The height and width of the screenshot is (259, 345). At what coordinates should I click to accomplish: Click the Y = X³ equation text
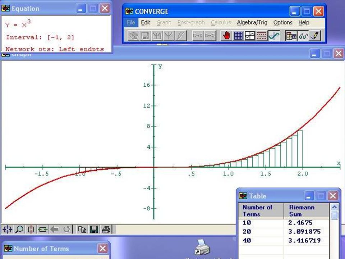pyautogui.click(x=18, y=24)
